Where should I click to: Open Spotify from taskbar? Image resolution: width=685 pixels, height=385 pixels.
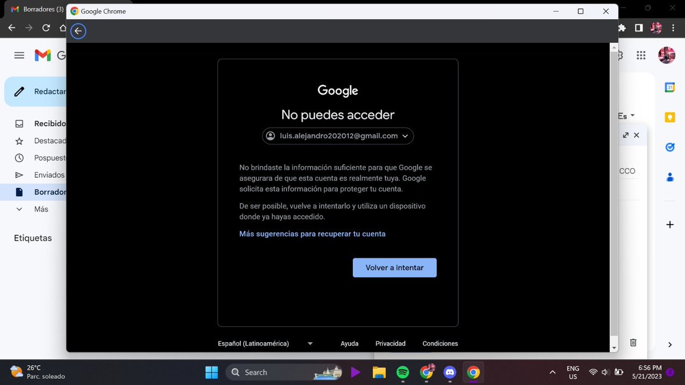[402, 372]
